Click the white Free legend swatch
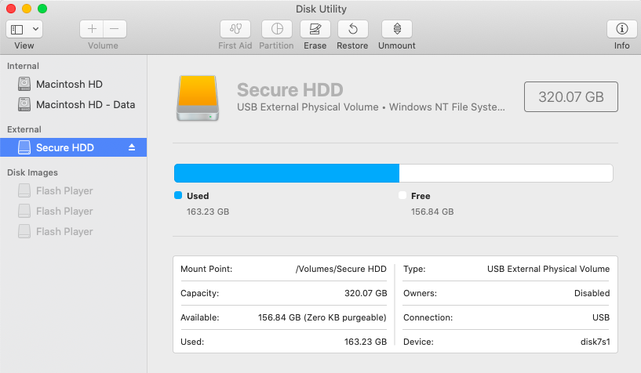The height and width of the screenshot is (373, 641). point(402,195)
